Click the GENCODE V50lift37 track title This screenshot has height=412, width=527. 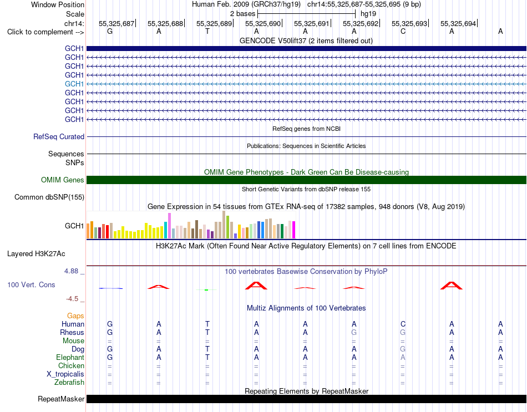306,41
